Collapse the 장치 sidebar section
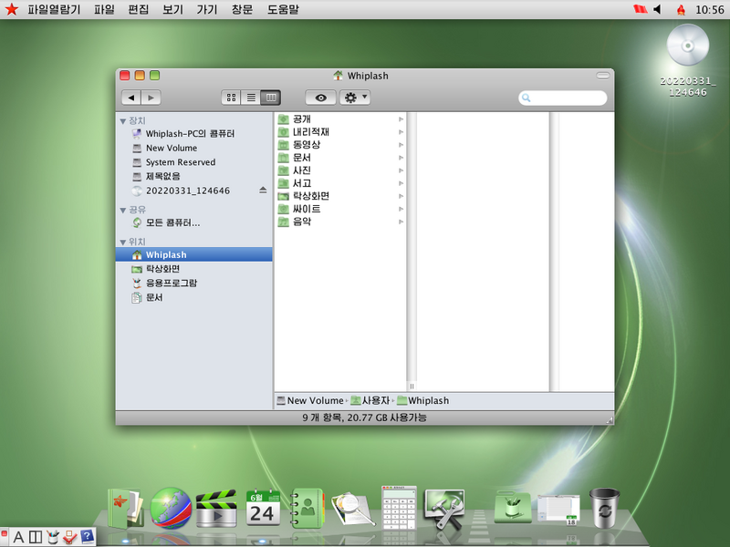Viewport: 730px width, 547px height. click(x=123, y=120)
